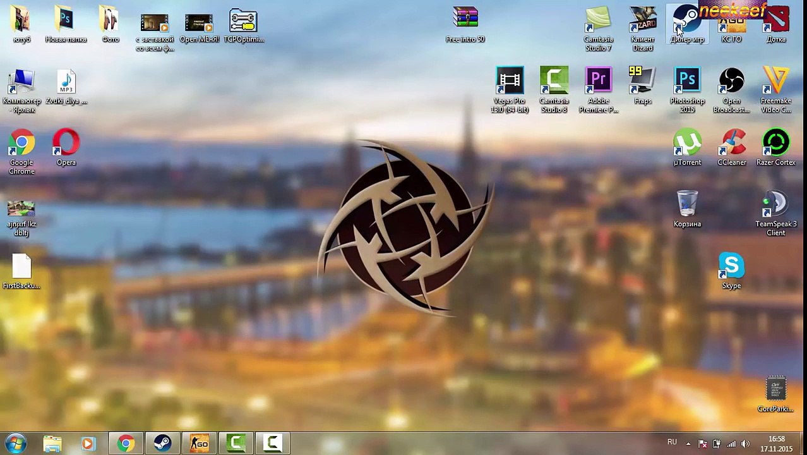Select the Fraps desktop shortcut
Image resolution: width=807 pixels, height=455 pixels.
pyautogui.click(x=643, y=86)
